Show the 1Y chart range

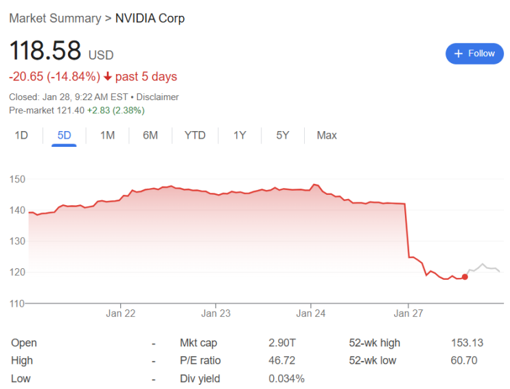click(240, 135)
